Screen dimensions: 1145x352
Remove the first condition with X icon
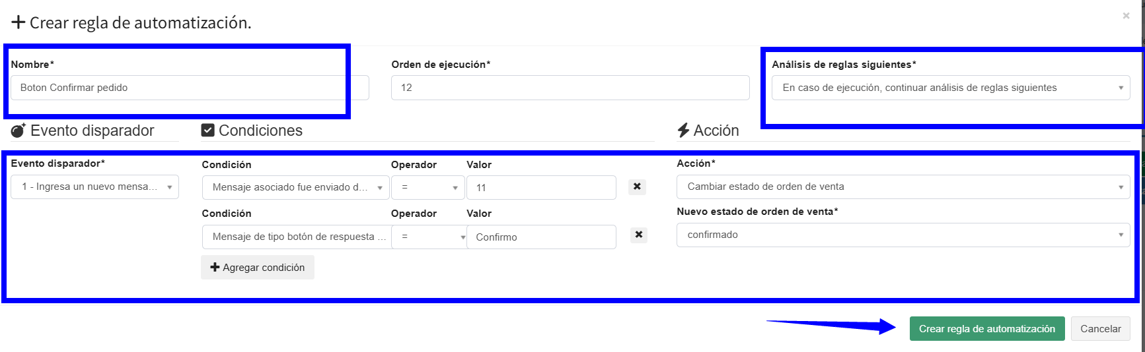click(x=637, y=187)
